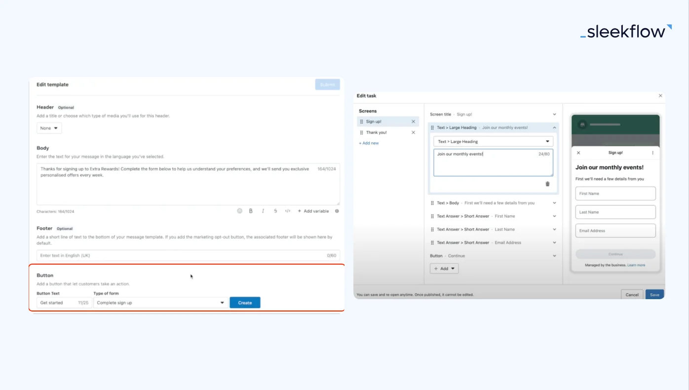Close the Edit task dialog

point(660,96)
